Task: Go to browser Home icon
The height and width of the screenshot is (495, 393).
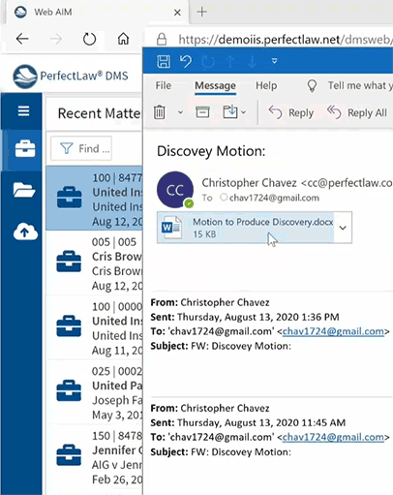Action: (123, 39)
